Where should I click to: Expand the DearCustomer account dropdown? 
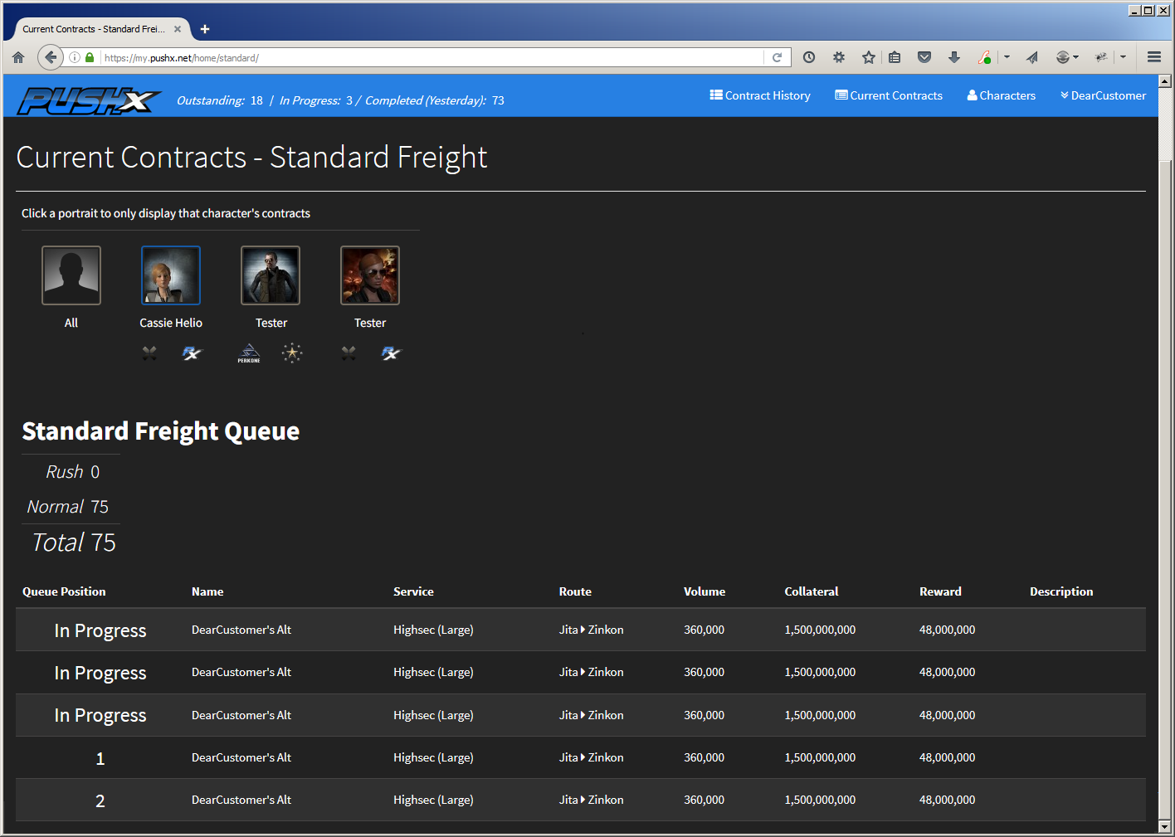[x=1103, y=95]
